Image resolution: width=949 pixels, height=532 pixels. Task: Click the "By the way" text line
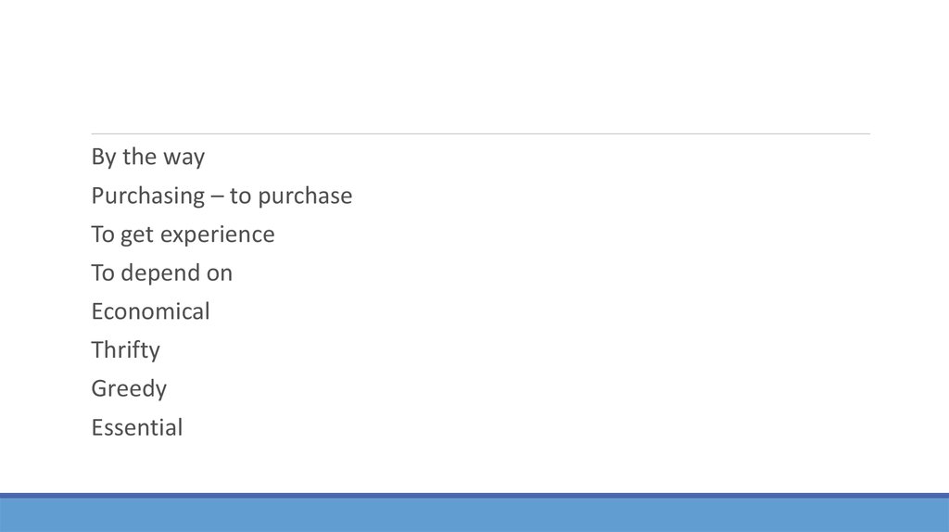[x=147, y=158]
